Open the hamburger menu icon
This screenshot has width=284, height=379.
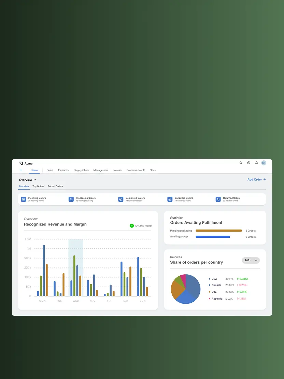pos(21,170)
